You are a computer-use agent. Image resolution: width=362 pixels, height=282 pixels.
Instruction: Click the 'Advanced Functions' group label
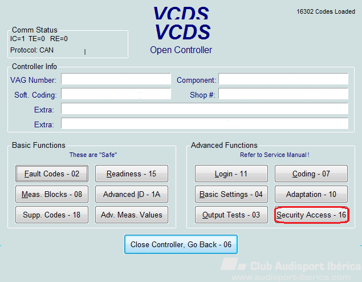click(x=224, y=145)
